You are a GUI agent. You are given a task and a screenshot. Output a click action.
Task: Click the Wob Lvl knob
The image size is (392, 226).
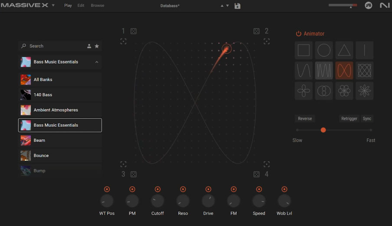[284, 201]
